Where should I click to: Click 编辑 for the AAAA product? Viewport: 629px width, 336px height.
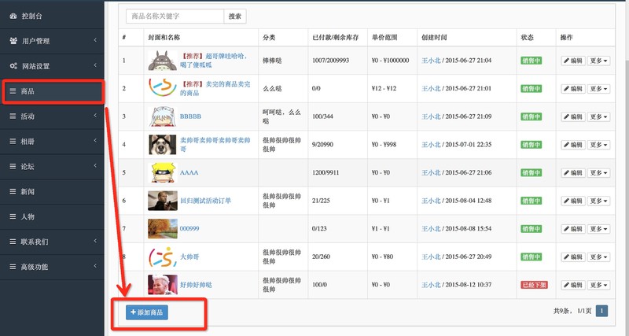coord(573,173)
